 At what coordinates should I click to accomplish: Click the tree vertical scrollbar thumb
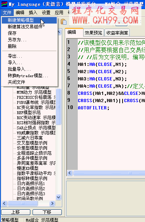click(x=59, y=106)
